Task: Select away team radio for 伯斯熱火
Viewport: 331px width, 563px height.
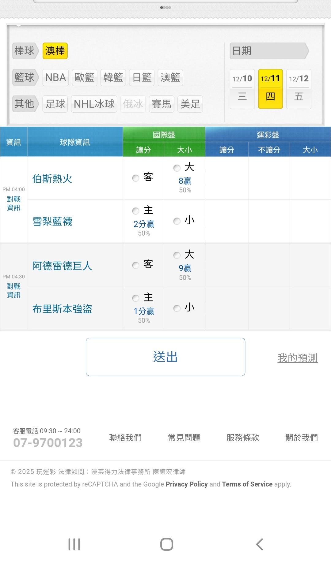Action: point(136,178)
